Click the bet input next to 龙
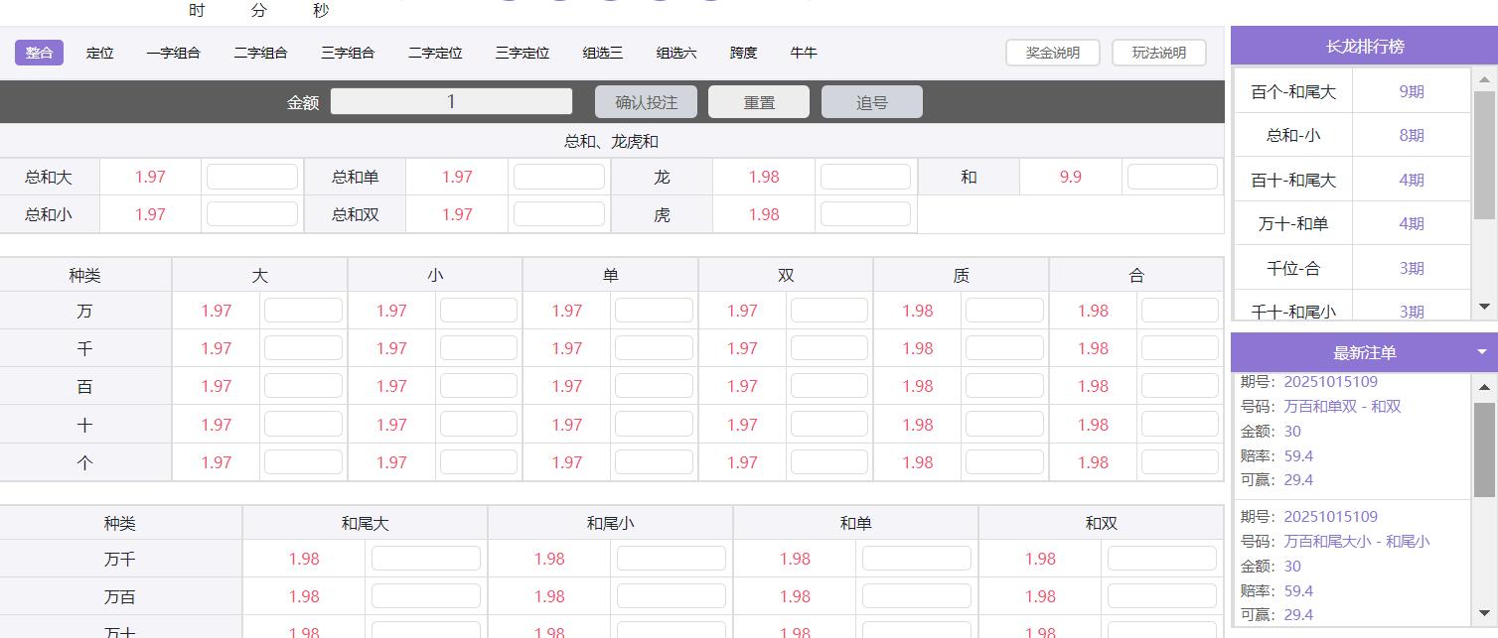This screenshot has width=1498, height=638. (x=864, y=176)
